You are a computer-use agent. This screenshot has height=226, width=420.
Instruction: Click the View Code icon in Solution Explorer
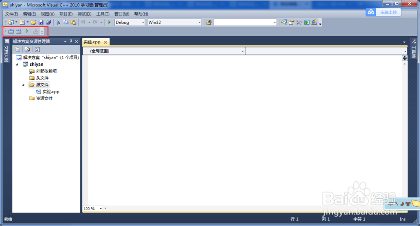tap(37, 49)
